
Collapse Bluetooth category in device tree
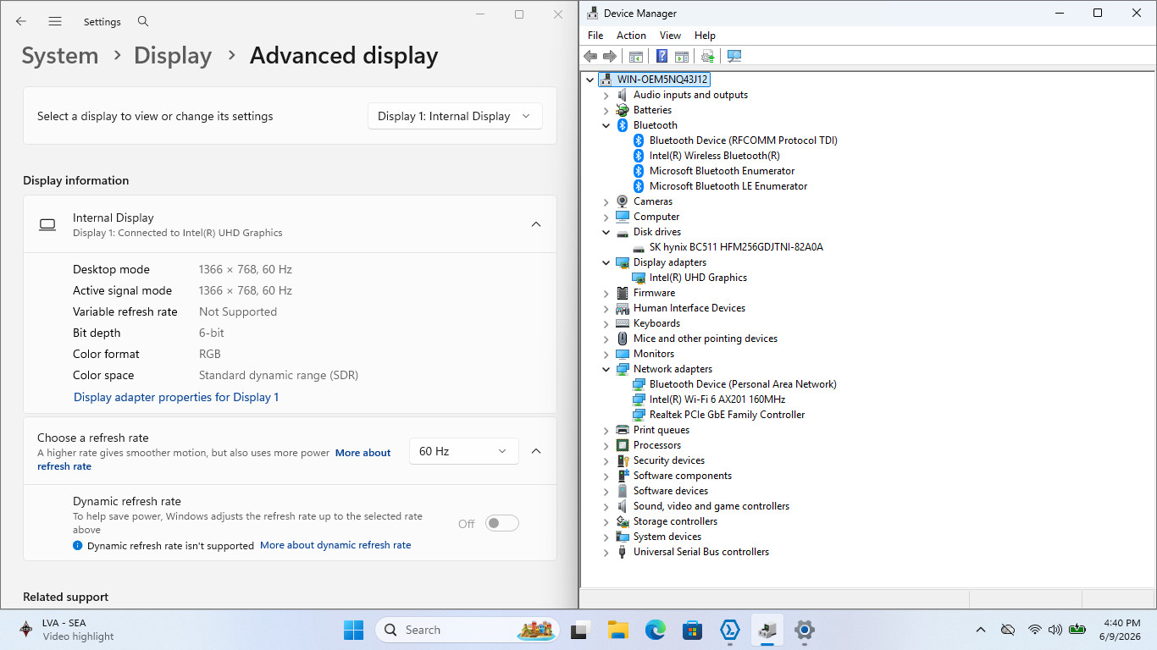click(x=606, y=125)
